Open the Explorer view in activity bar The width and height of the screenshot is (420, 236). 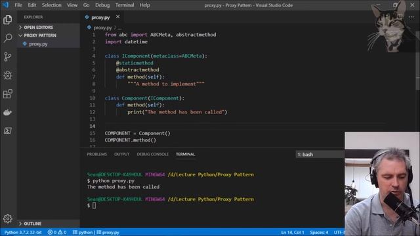point(7,20)
